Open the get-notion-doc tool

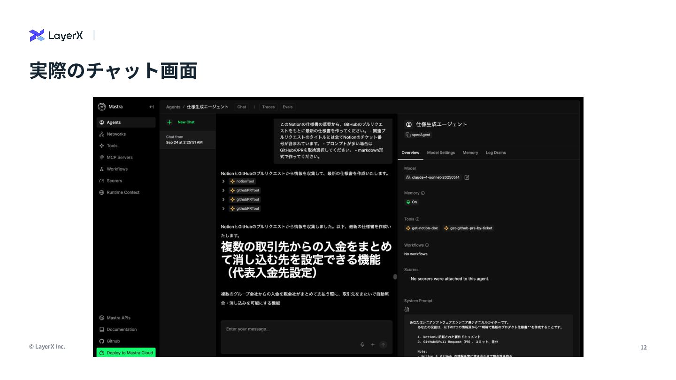tap(422, 228)
